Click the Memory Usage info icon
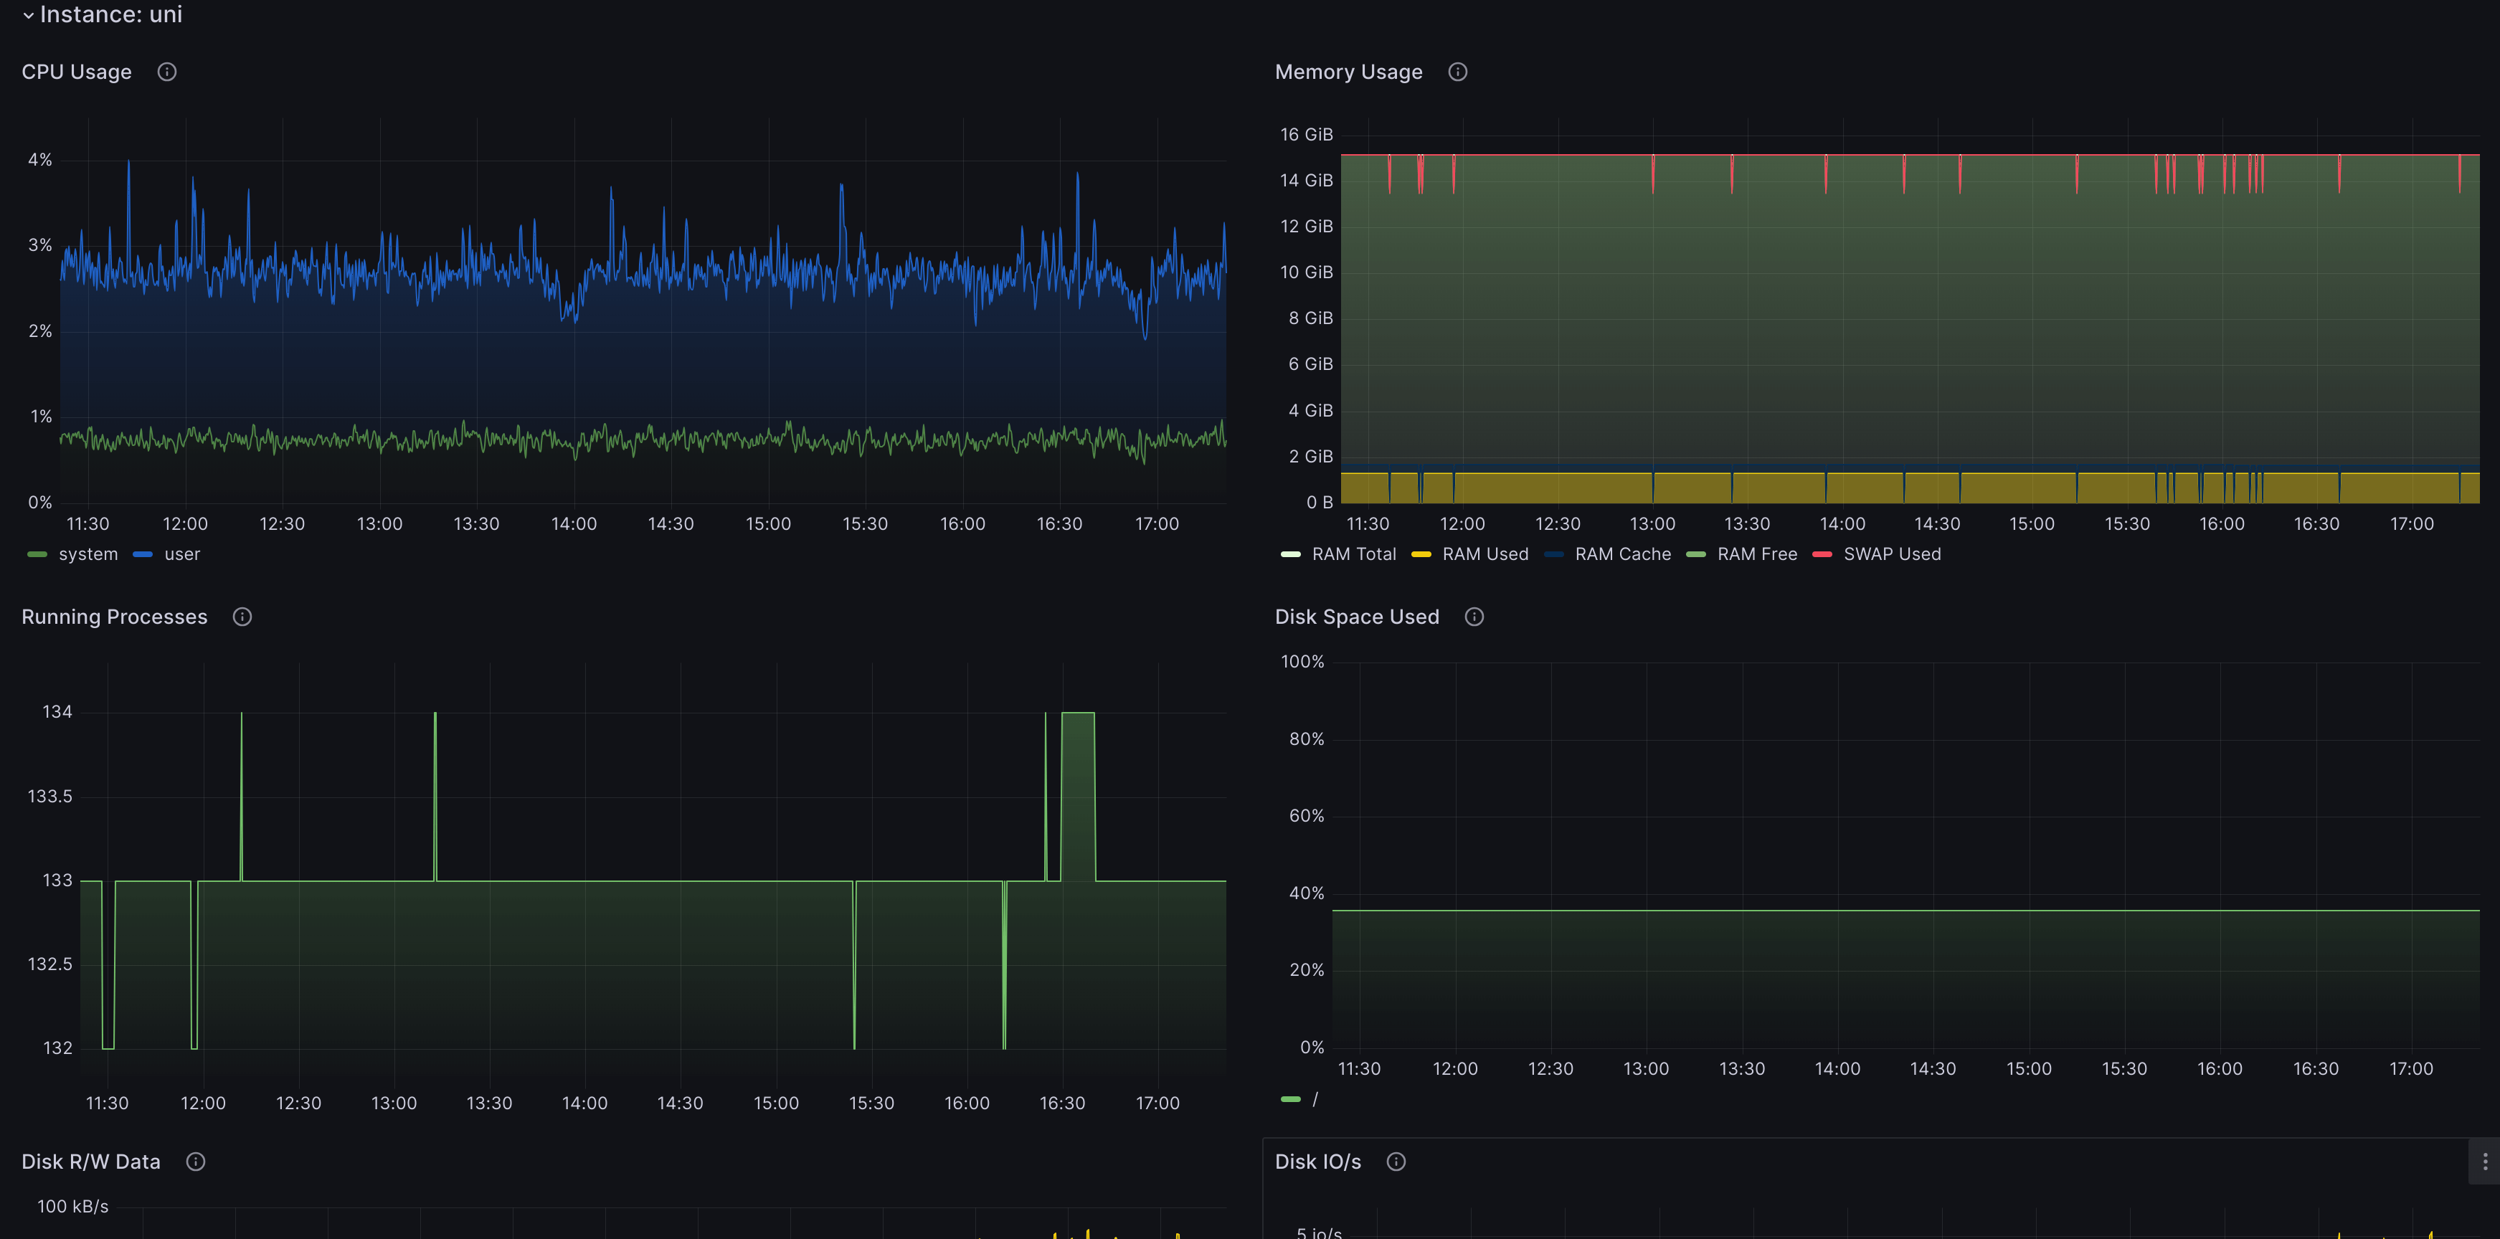This screenshot has width=2500, height=1239. click(x=1457, y=71)
